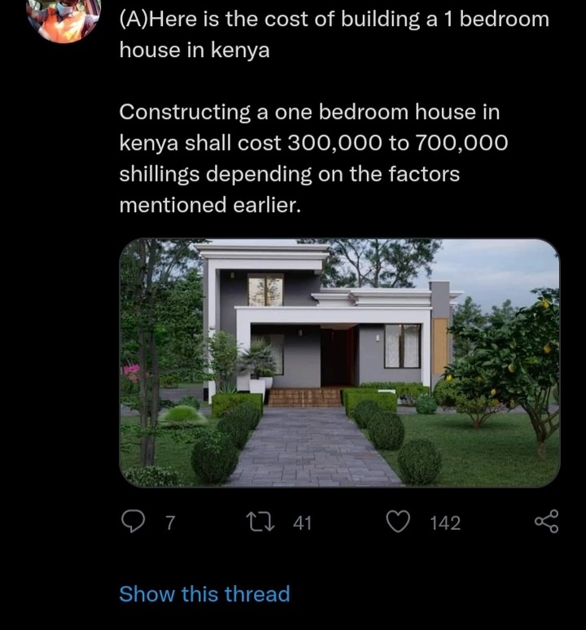The height and width of the screenshot is (630, 586).
Task: Tap the retweet arrows icon
Action: tap(262, 522)
